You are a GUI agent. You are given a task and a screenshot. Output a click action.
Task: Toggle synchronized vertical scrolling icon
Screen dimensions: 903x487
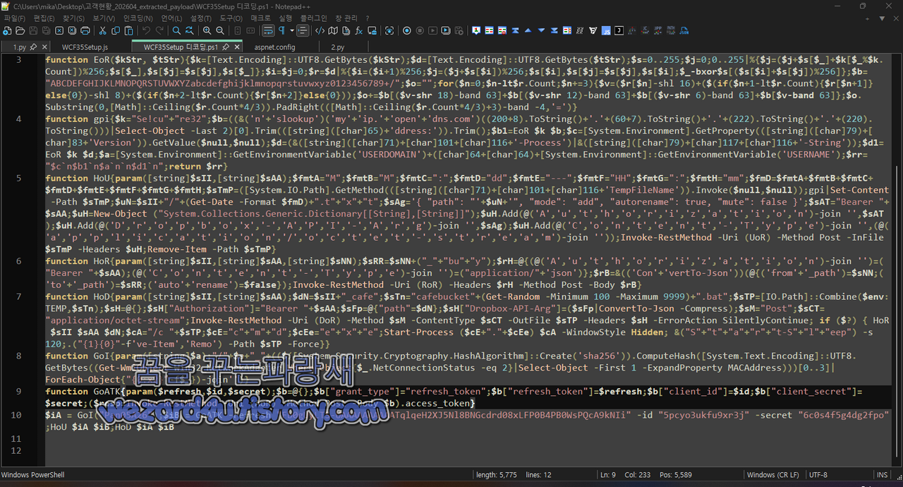tap(238, 30)
